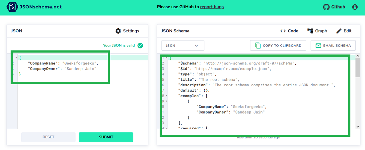Viewport: 365px width, 150px height.
Task: Switch to the Code view tab
Action: (x=289, y=31)
